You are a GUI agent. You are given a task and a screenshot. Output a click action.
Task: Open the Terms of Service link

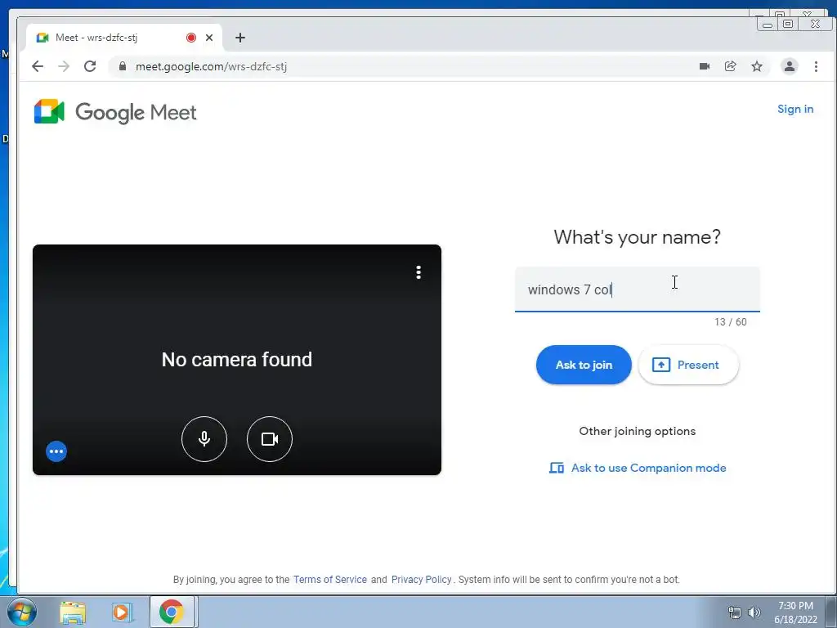click(x=330, y=580)
